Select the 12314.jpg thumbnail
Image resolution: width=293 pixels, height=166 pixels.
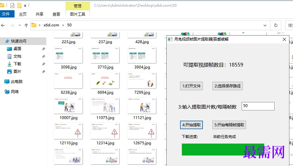pyautogui.click(x=105, y=131)
